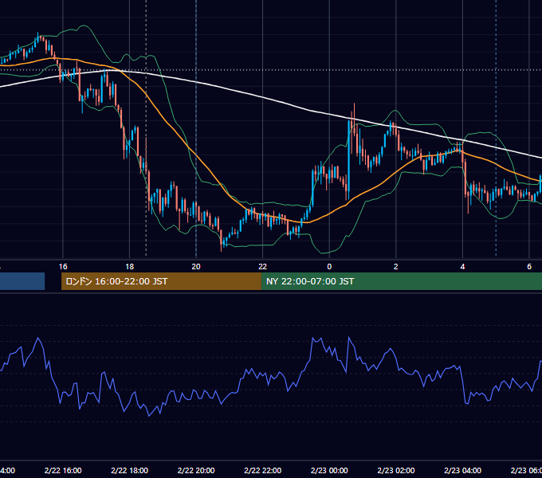Click the 0 hour label on price chart axis
Image resolution: width=542 pixels, height=478 pixels.
click(x=329, y=267)
